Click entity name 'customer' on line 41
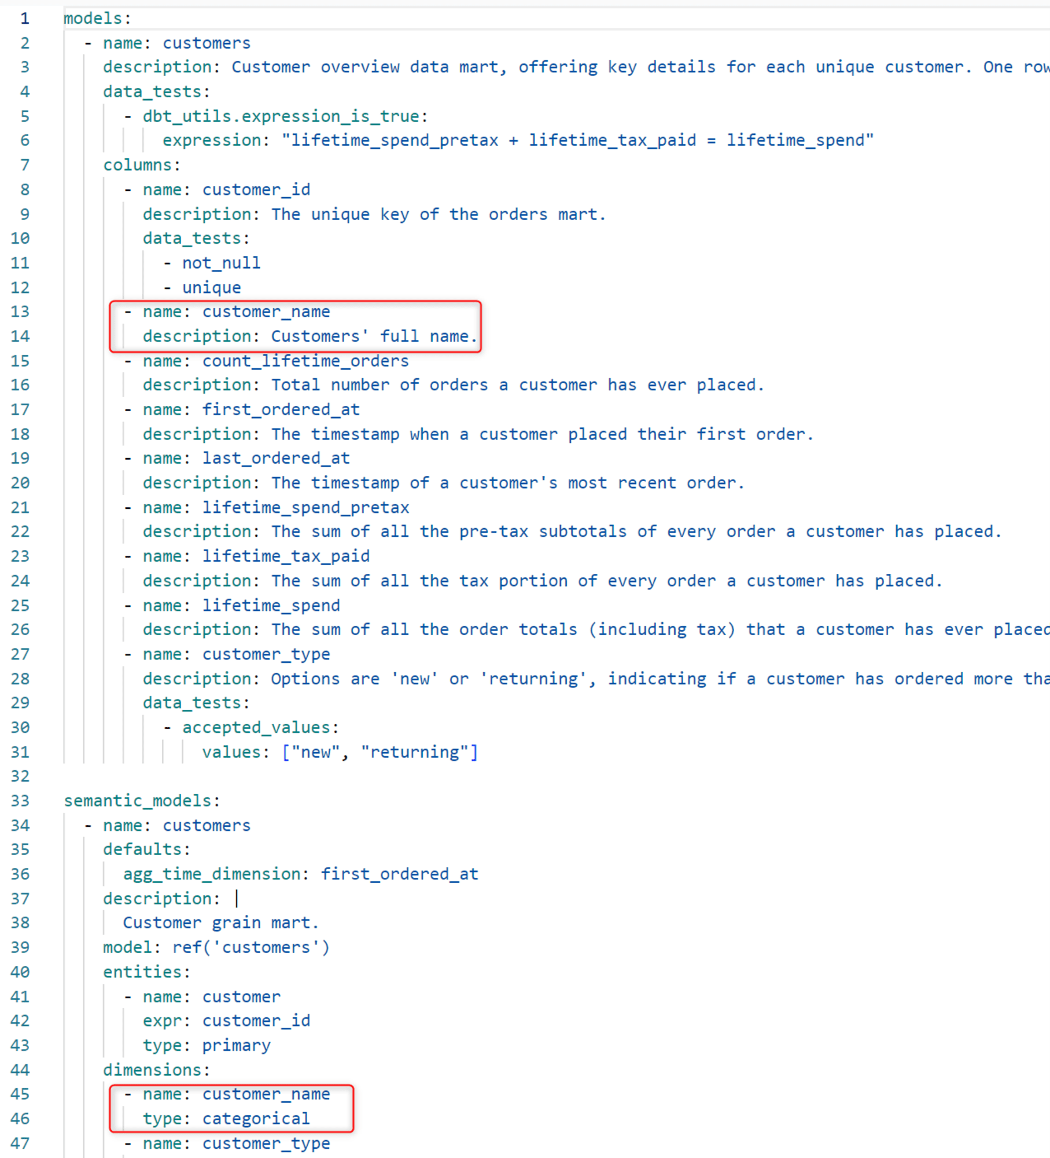The height and width of the screenshot is (1158, 1050). click(x=241, y=997)
